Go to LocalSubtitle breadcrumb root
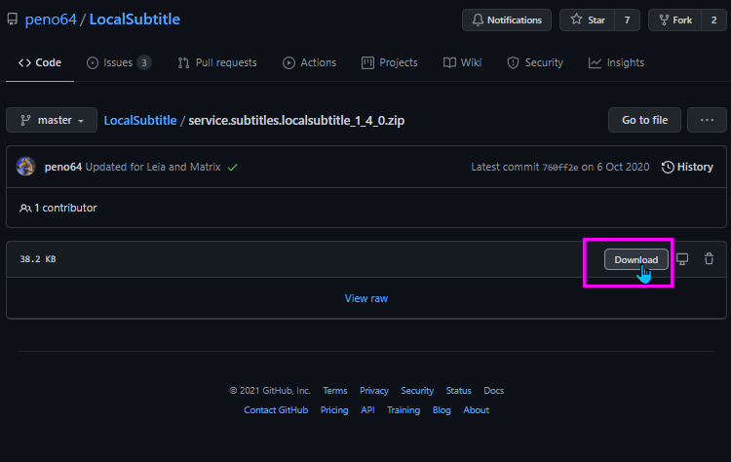 pos(139,120)
